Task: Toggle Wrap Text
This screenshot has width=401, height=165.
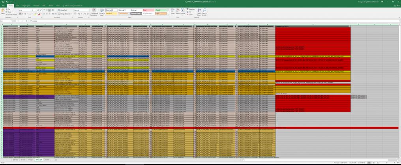Action: point(62,10)
